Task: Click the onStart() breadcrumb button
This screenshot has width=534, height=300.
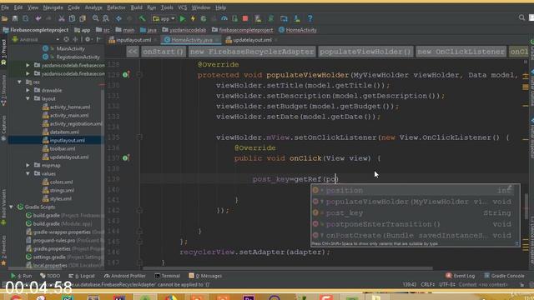Action: point(164,52)
